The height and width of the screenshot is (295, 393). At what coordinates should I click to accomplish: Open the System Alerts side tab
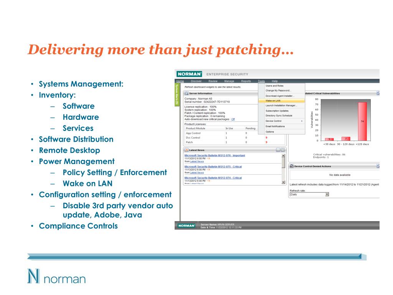(177, 94)
